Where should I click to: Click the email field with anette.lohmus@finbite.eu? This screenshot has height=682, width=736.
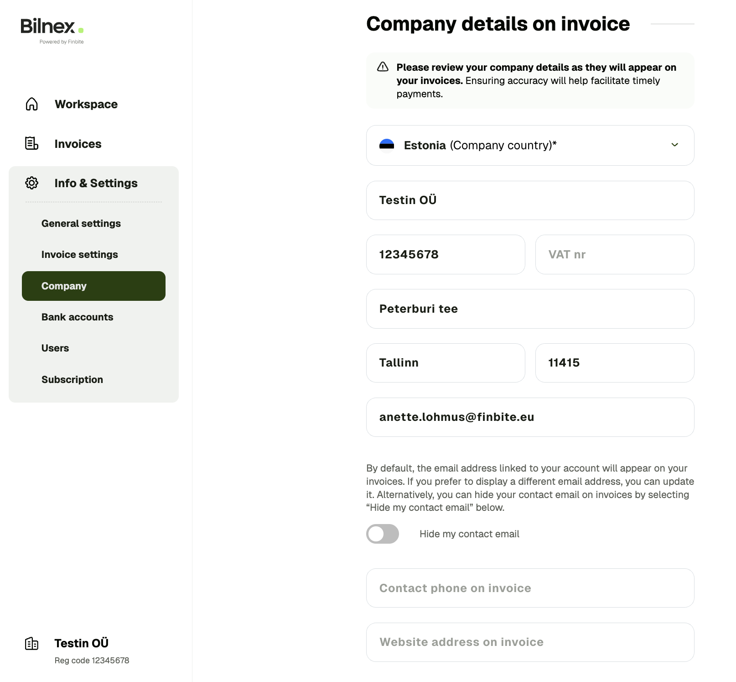530,417
